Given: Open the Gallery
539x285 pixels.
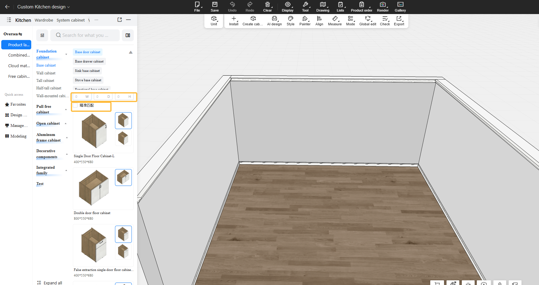Looking at the screenshot, I should (x=400, y=7).
